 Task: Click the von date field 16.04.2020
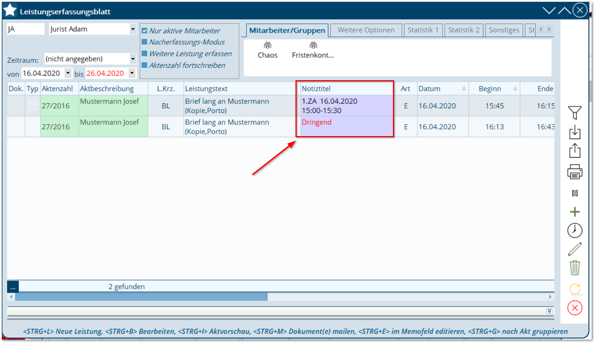[x=43, y=73]
